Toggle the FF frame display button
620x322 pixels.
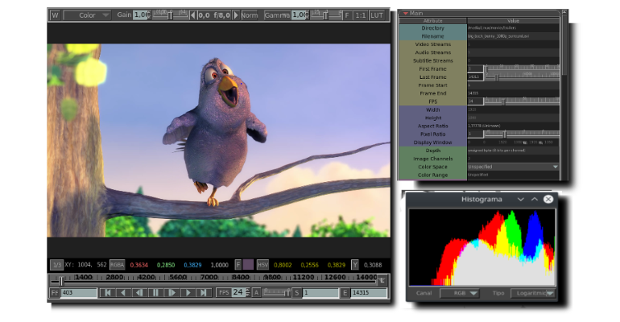pos(55,293)
